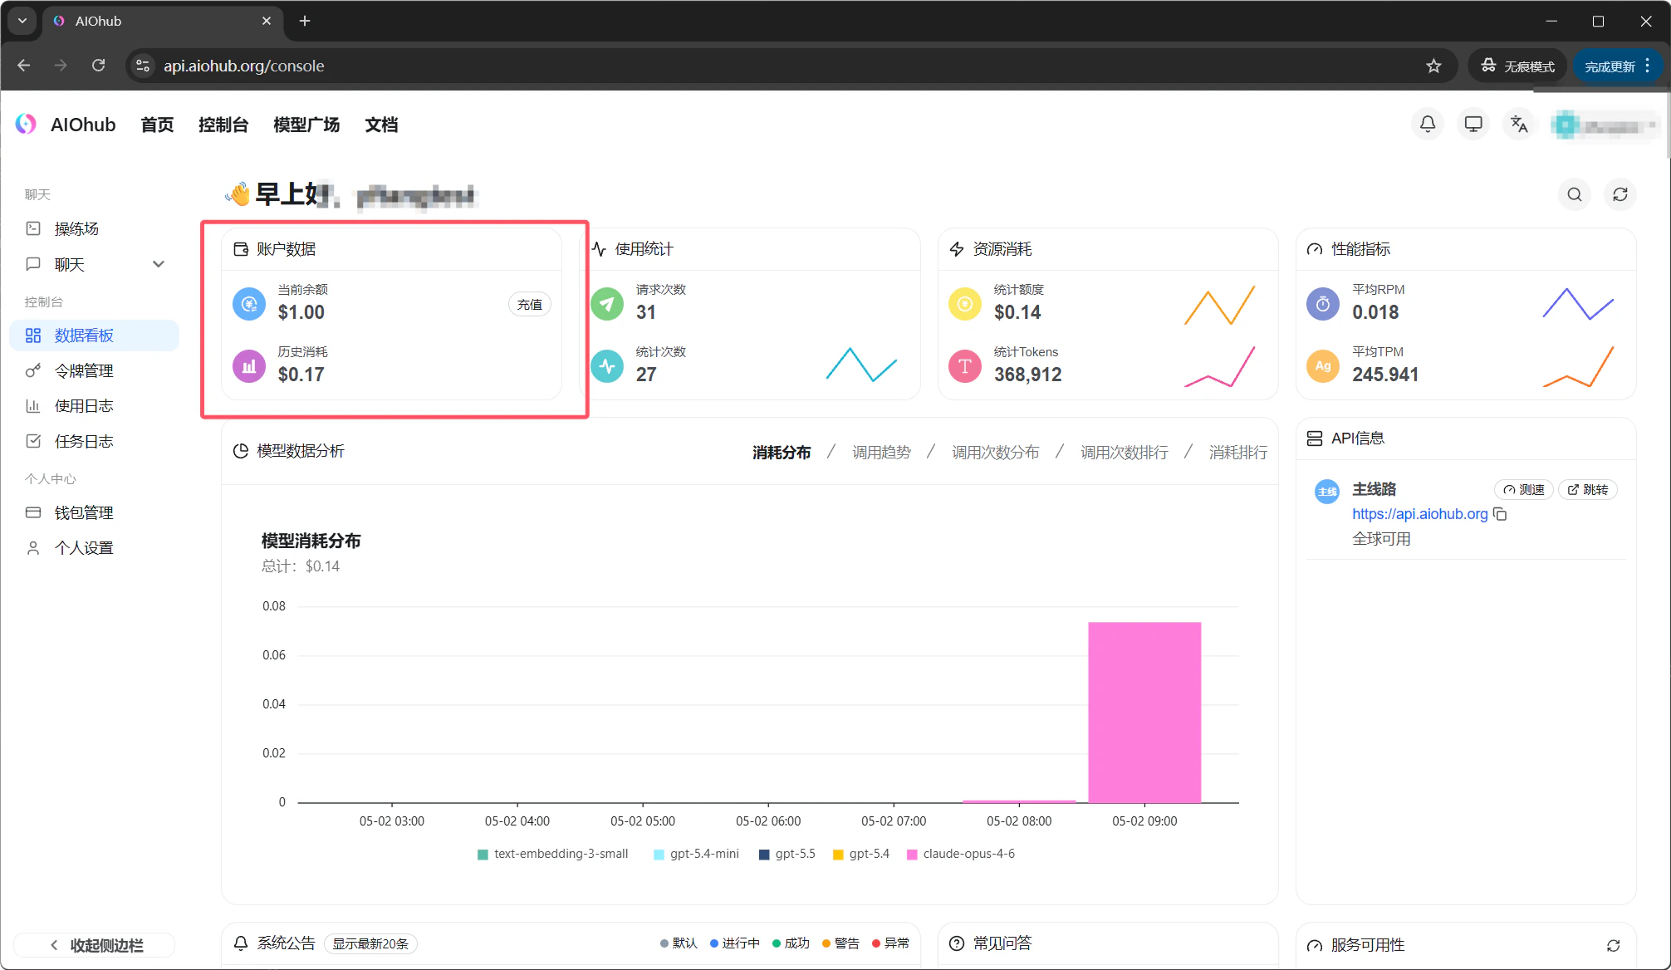Click the dashboard search icon
Image resolution: width=1671 pixels, height=970 pixels.
coord(1575,194)
